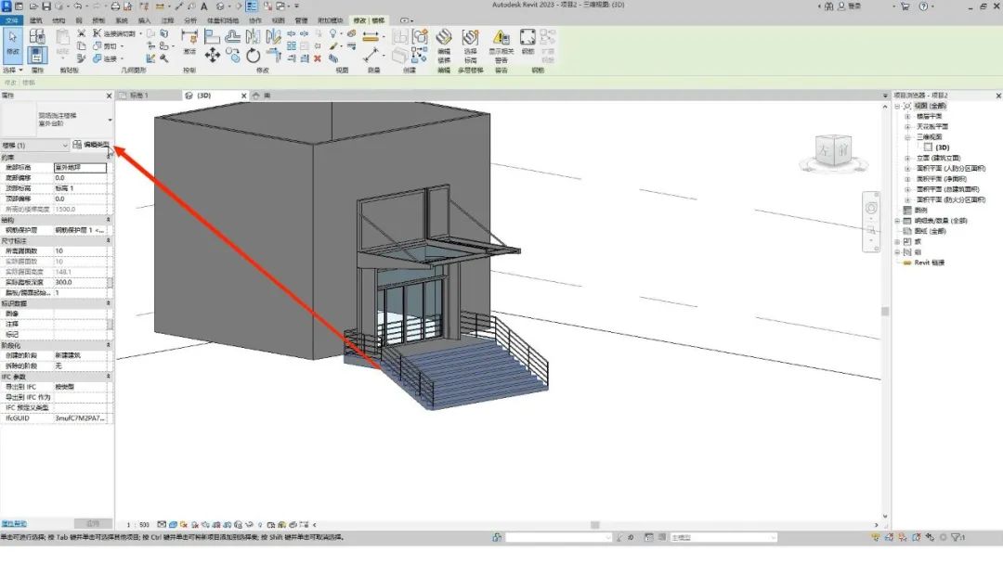Click the 实际踏板深度 value field 300.0

click(x=80, y=282)
